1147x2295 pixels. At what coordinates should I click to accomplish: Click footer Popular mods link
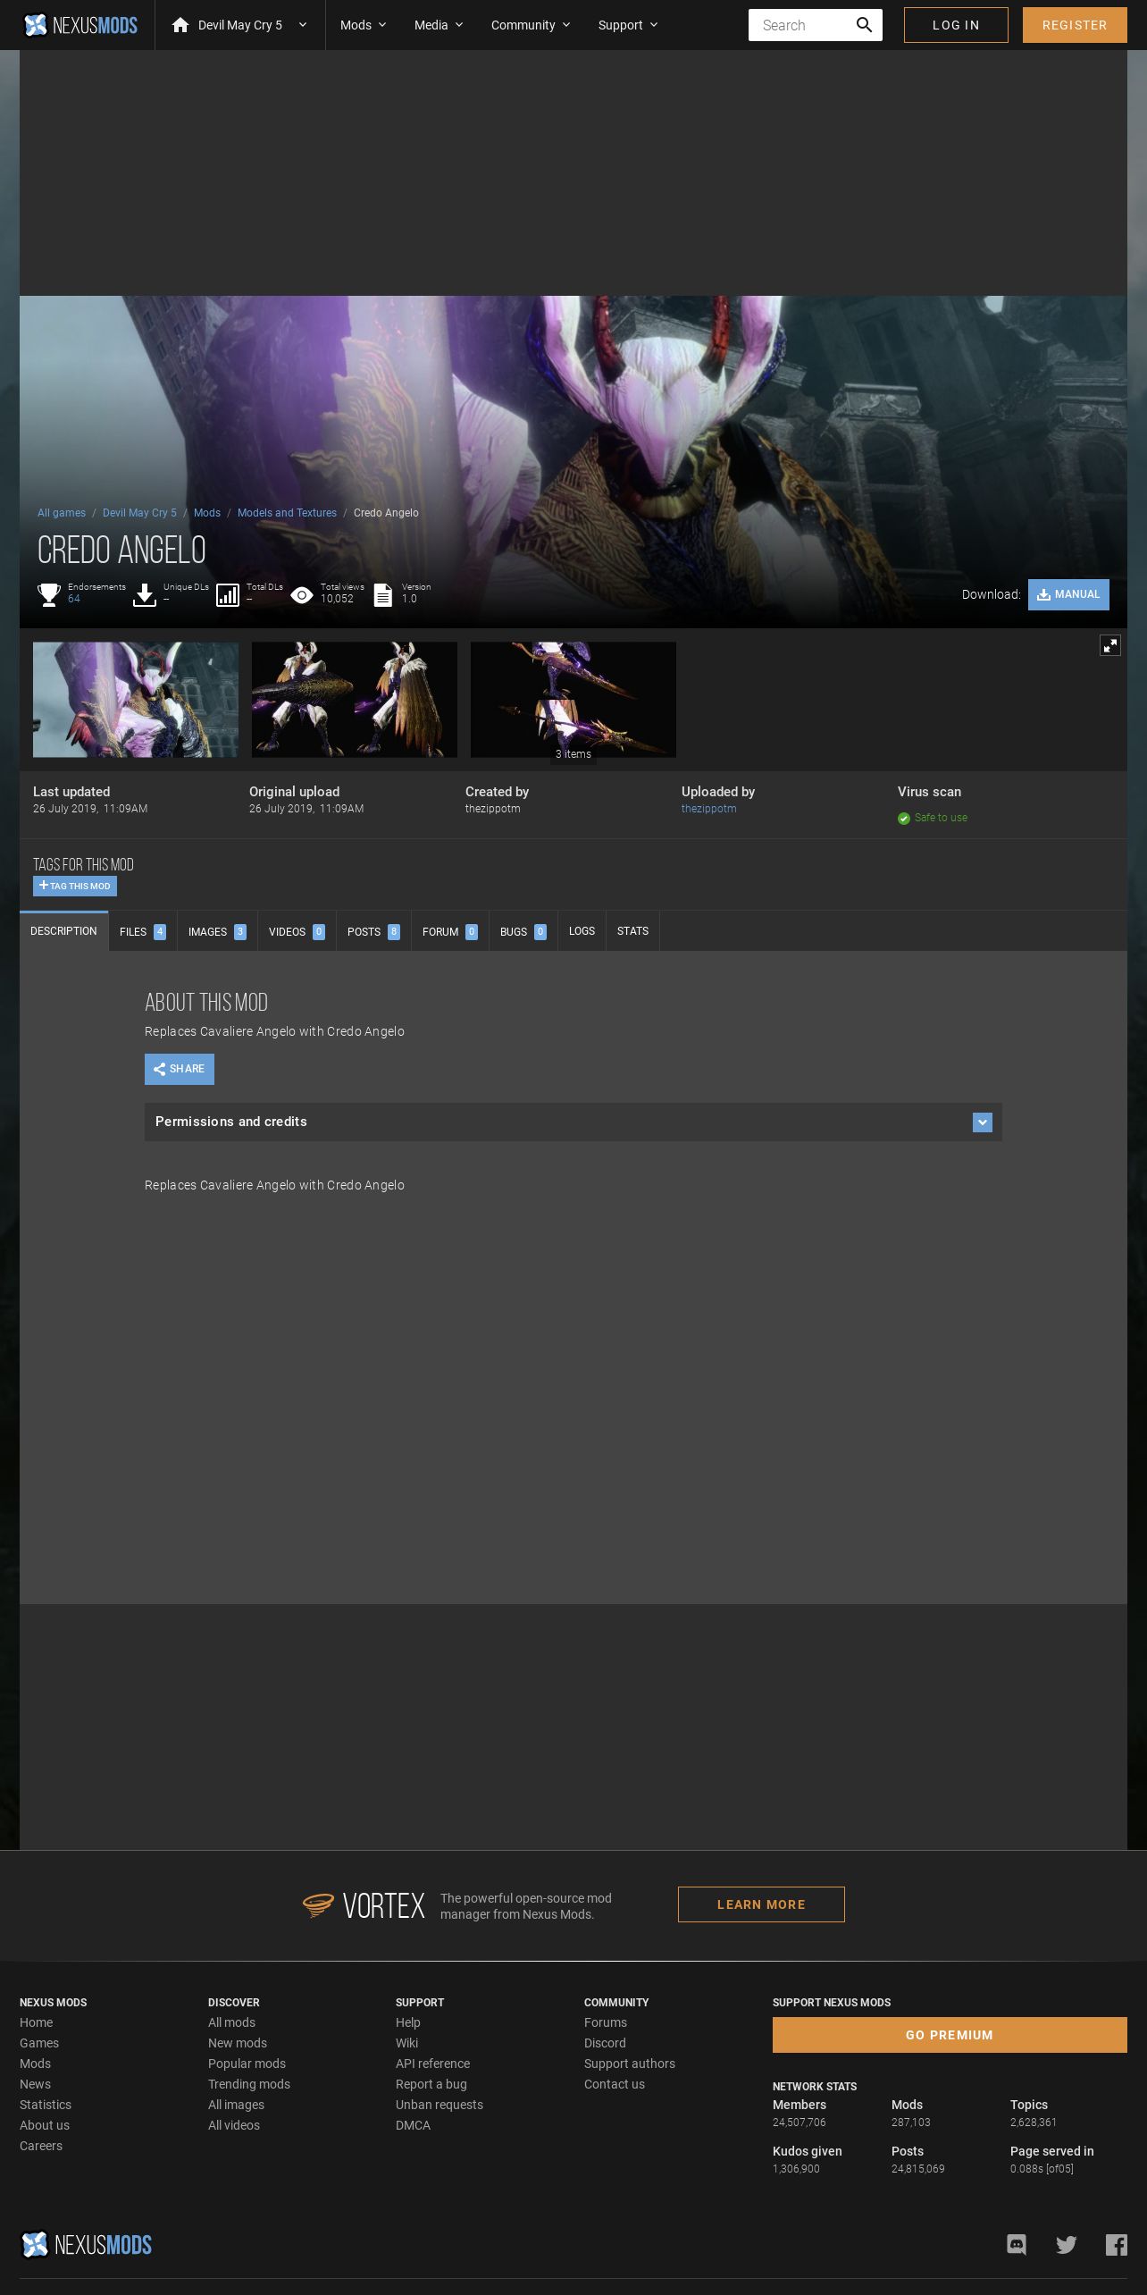pyautogui.click(x=247, y=2064)
